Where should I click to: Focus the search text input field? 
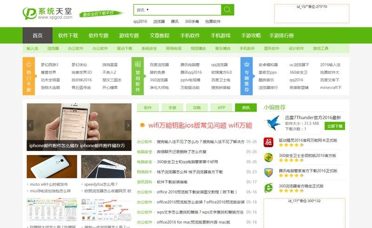click(185, 10)
